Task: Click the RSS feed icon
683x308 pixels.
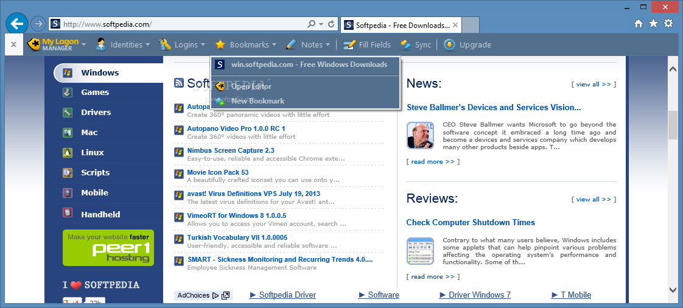Action: 178,83
